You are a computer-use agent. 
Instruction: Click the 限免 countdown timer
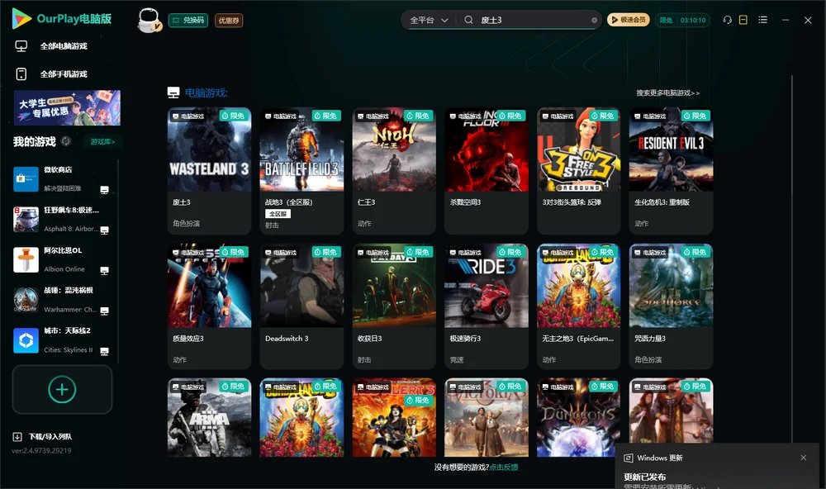pyautogui.click(x=683, y=20)
